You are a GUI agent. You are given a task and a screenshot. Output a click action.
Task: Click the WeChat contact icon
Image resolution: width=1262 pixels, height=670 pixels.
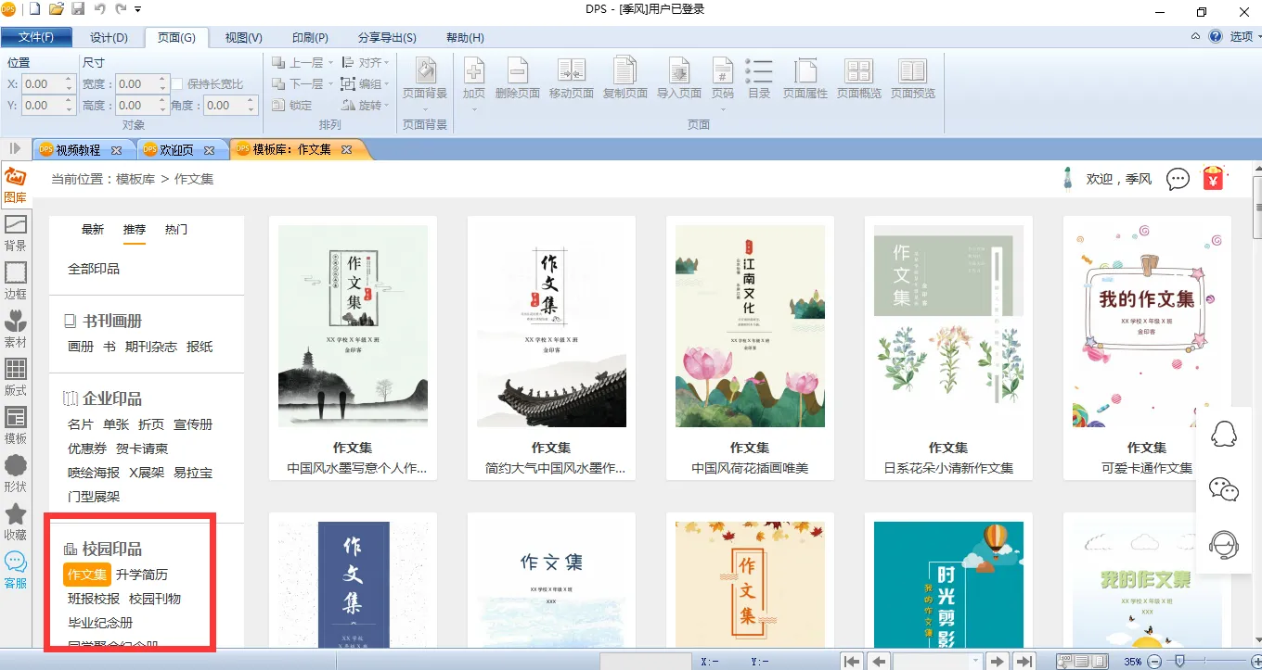click(1224, 489)
